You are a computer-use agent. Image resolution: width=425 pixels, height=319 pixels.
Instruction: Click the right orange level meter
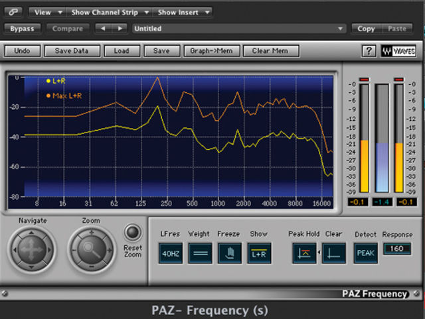coord(398,138)
